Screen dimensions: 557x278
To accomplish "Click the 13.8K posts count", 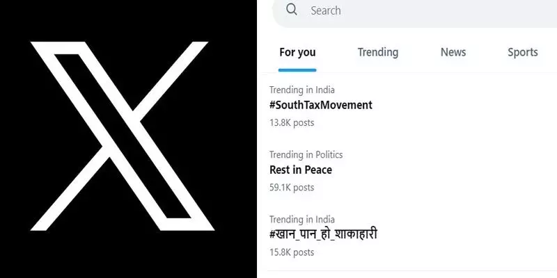I will click(292, 122).
